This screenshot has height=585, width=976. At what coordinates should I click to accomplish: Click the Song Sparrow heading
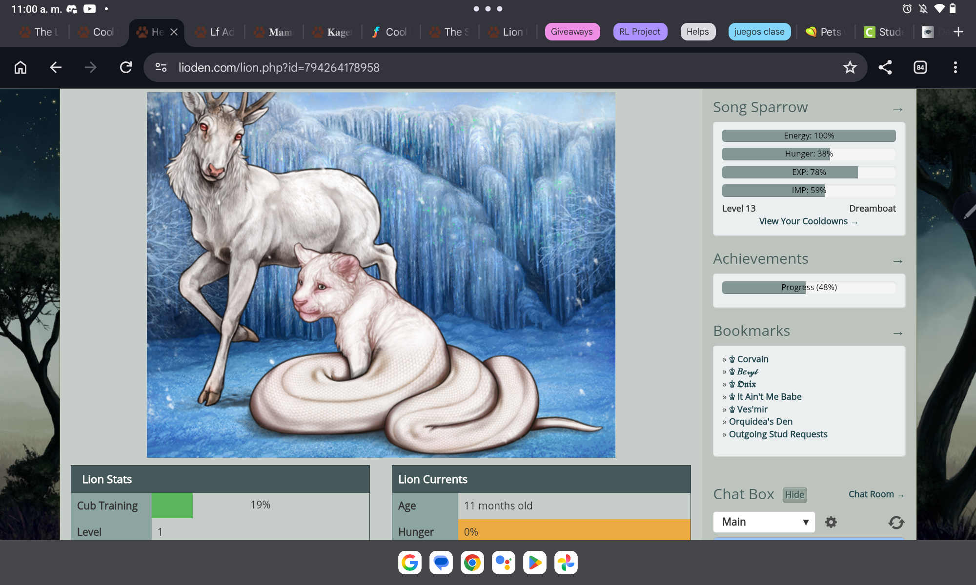click(x=760, y=107)
